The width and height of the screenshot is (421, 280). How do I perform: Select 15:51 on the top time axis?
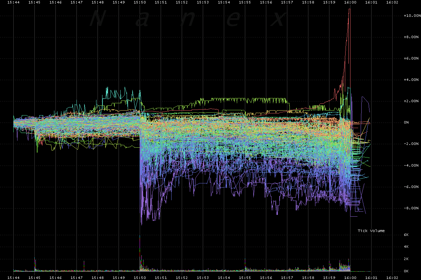pyautogui.click(x=161, y=2)
